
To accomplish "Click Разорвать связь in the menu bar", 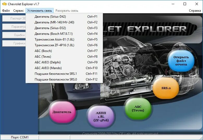I will point(67,11).
